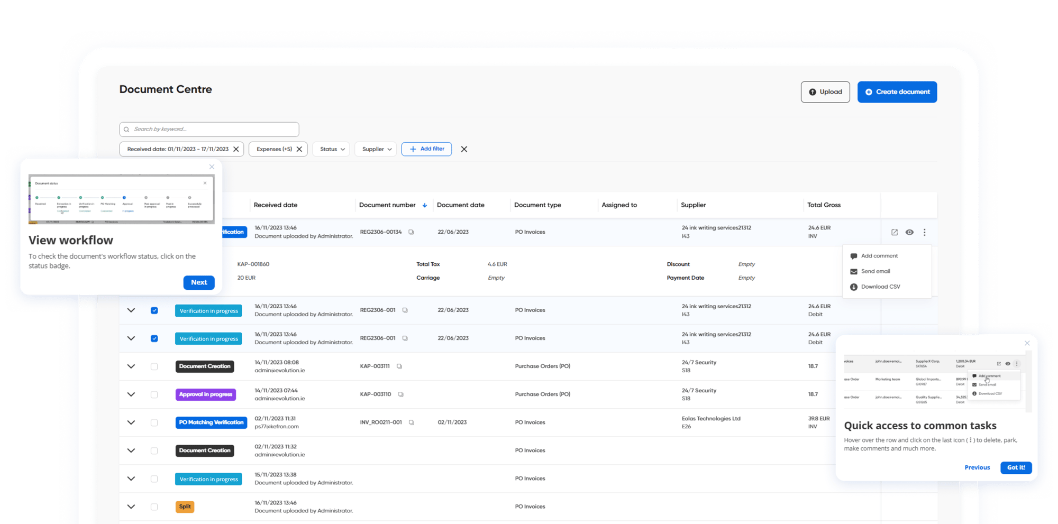Click the PO Matching Verification status badge
Image resolution: width=1058 pixels, height=524 pixels.
(211, 422)
